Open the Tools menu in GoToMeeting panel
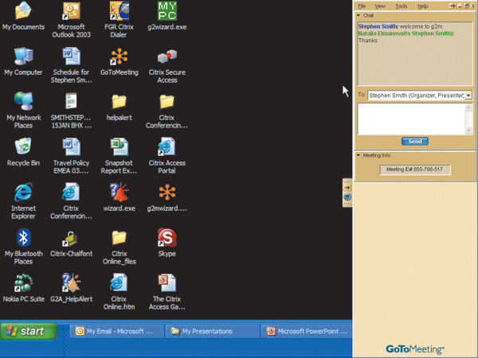478x358 pixels. point(402,6)
